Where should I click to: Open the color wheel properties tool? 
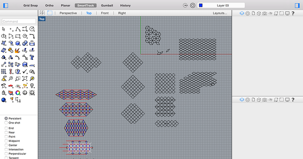pyautogui.click(x=18, y=93)
